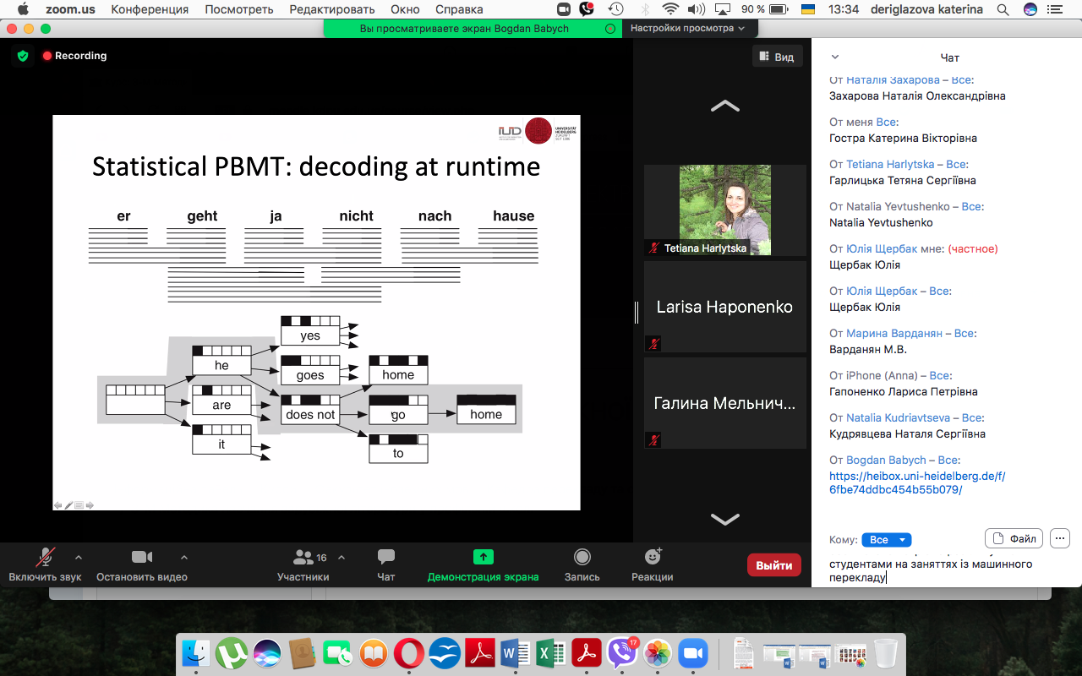
Task: Open AirPlay display icon in menu bar
Action: (x=724, y=9)
